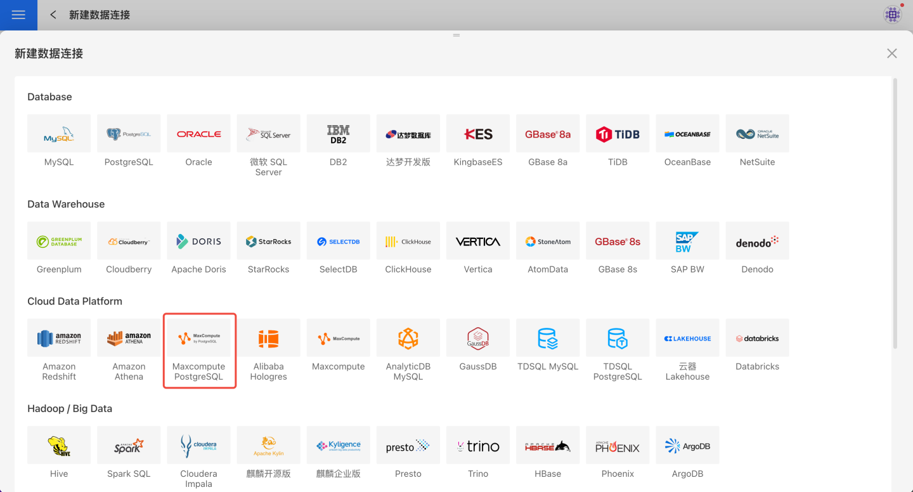Open the hamburger menu

(18, 15)
